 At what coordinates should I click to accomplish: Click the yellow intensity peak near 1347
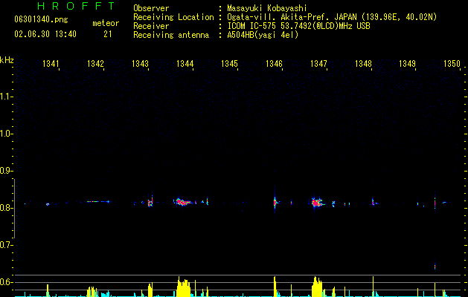(317, 287)
